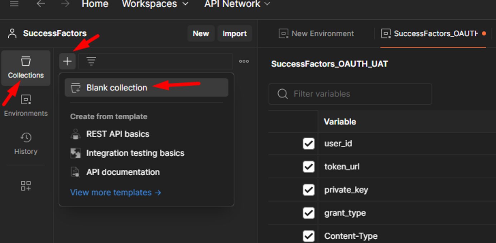Click the Filter variables search field
Screen dimensions: 496x243
(x=350, y=94)
